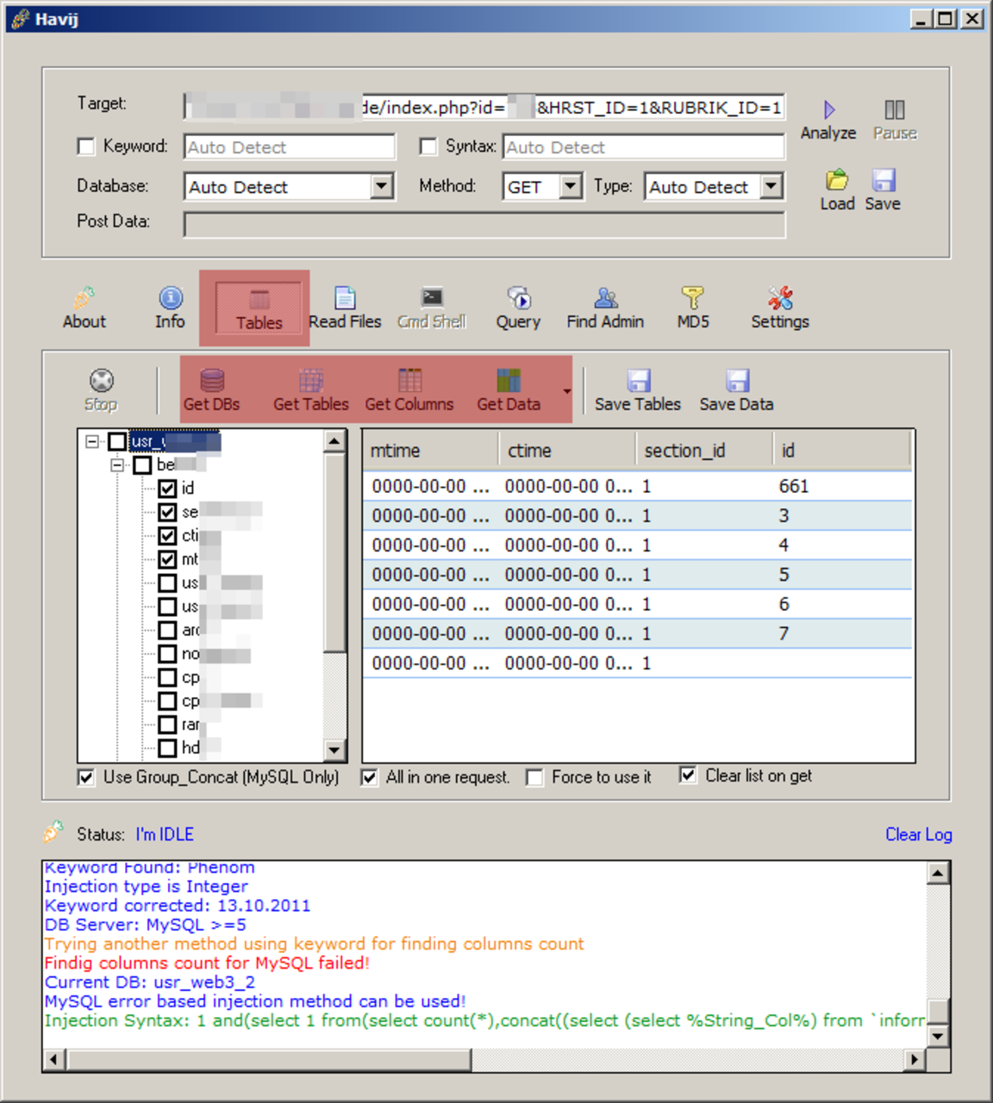Check the usr_ database root checkbox
The height and width of the screenshot is (1103, 993).
(118, 442)
